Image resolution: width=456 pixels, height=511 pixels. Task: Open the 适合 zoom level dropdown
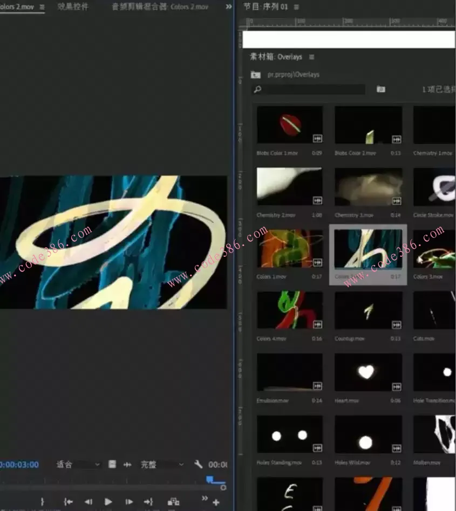[x=79, y=465]
